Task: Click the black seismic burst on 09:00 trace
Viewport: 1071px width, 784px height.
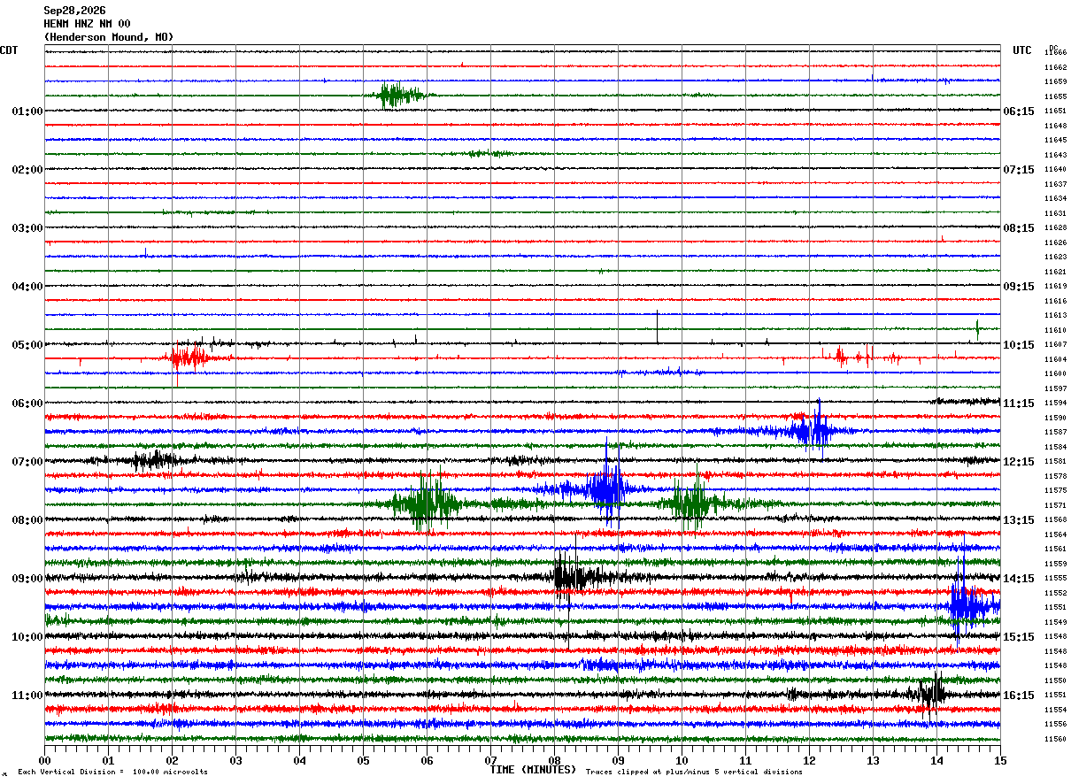Action: tap(574, 576)
